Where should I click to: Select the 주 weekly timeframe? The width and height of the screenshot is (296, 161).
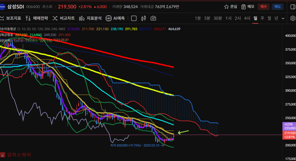click(262, 18)
